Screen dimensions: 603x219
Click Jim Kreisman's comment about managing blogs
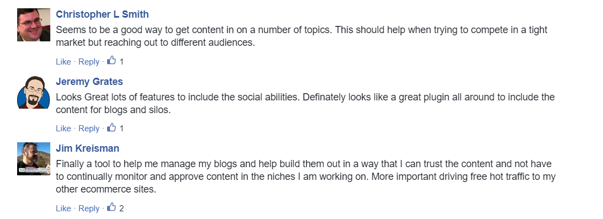tap(306, 177)
